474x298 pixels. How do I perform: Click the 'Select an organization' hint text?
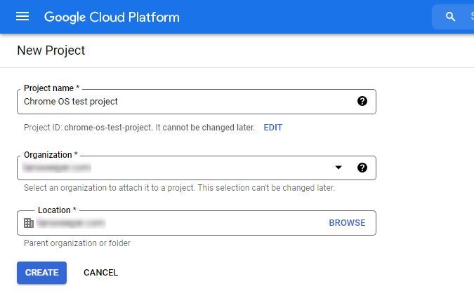tap(179, 188)
